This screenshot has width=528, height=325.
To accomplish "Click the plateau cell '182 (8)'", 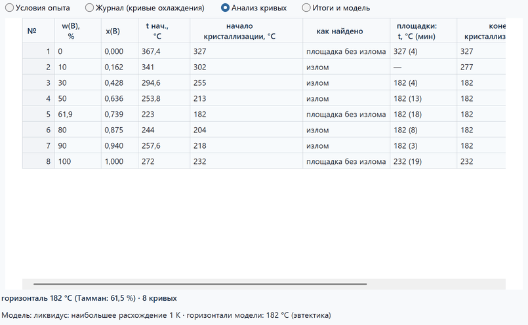I will [x=423, y=130].
